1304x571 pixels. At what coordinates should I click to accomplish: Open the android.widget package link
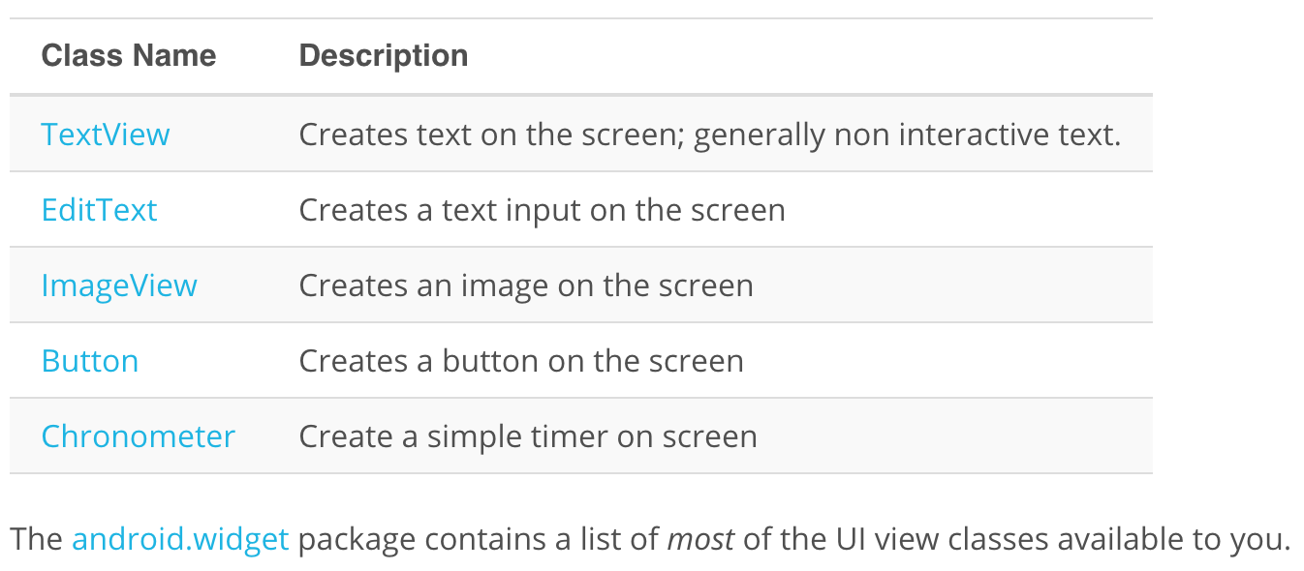tap(180, 539)
